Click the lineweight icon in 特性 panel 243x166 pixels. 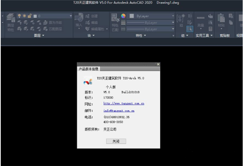[124, 23]
